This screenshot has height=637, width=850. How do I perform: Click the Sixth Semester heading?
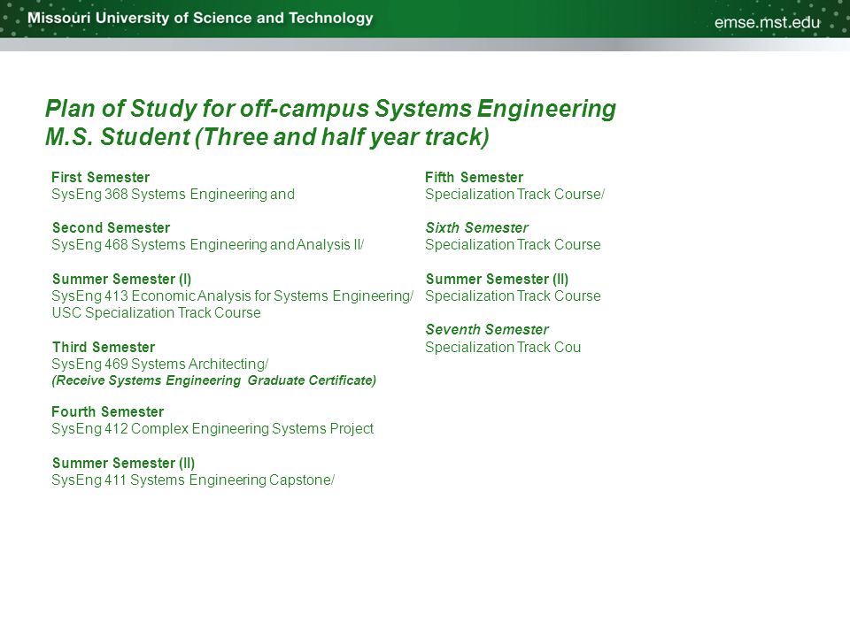pyautogui.click(x=476, y=227)
